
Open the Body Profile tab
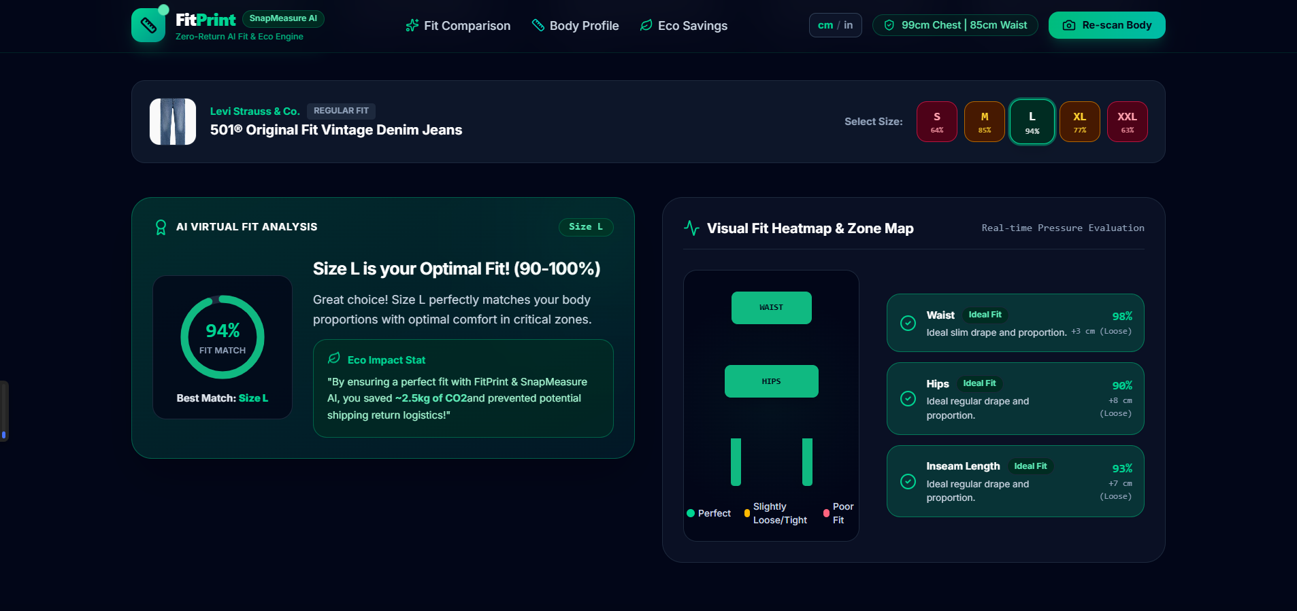coord(575,26)
